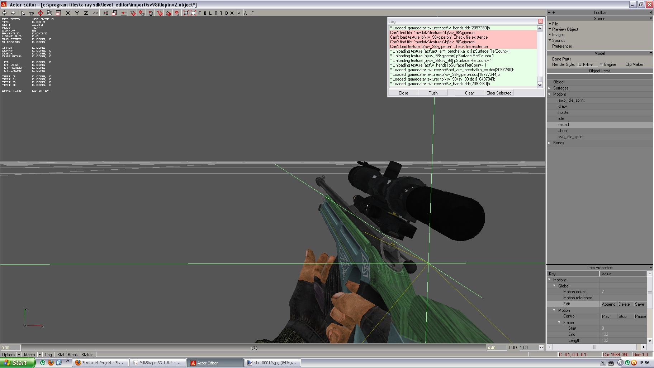Click the zoom extents cube icon
The width and height of the screenshot is (654, 368).
click(186, 13)
